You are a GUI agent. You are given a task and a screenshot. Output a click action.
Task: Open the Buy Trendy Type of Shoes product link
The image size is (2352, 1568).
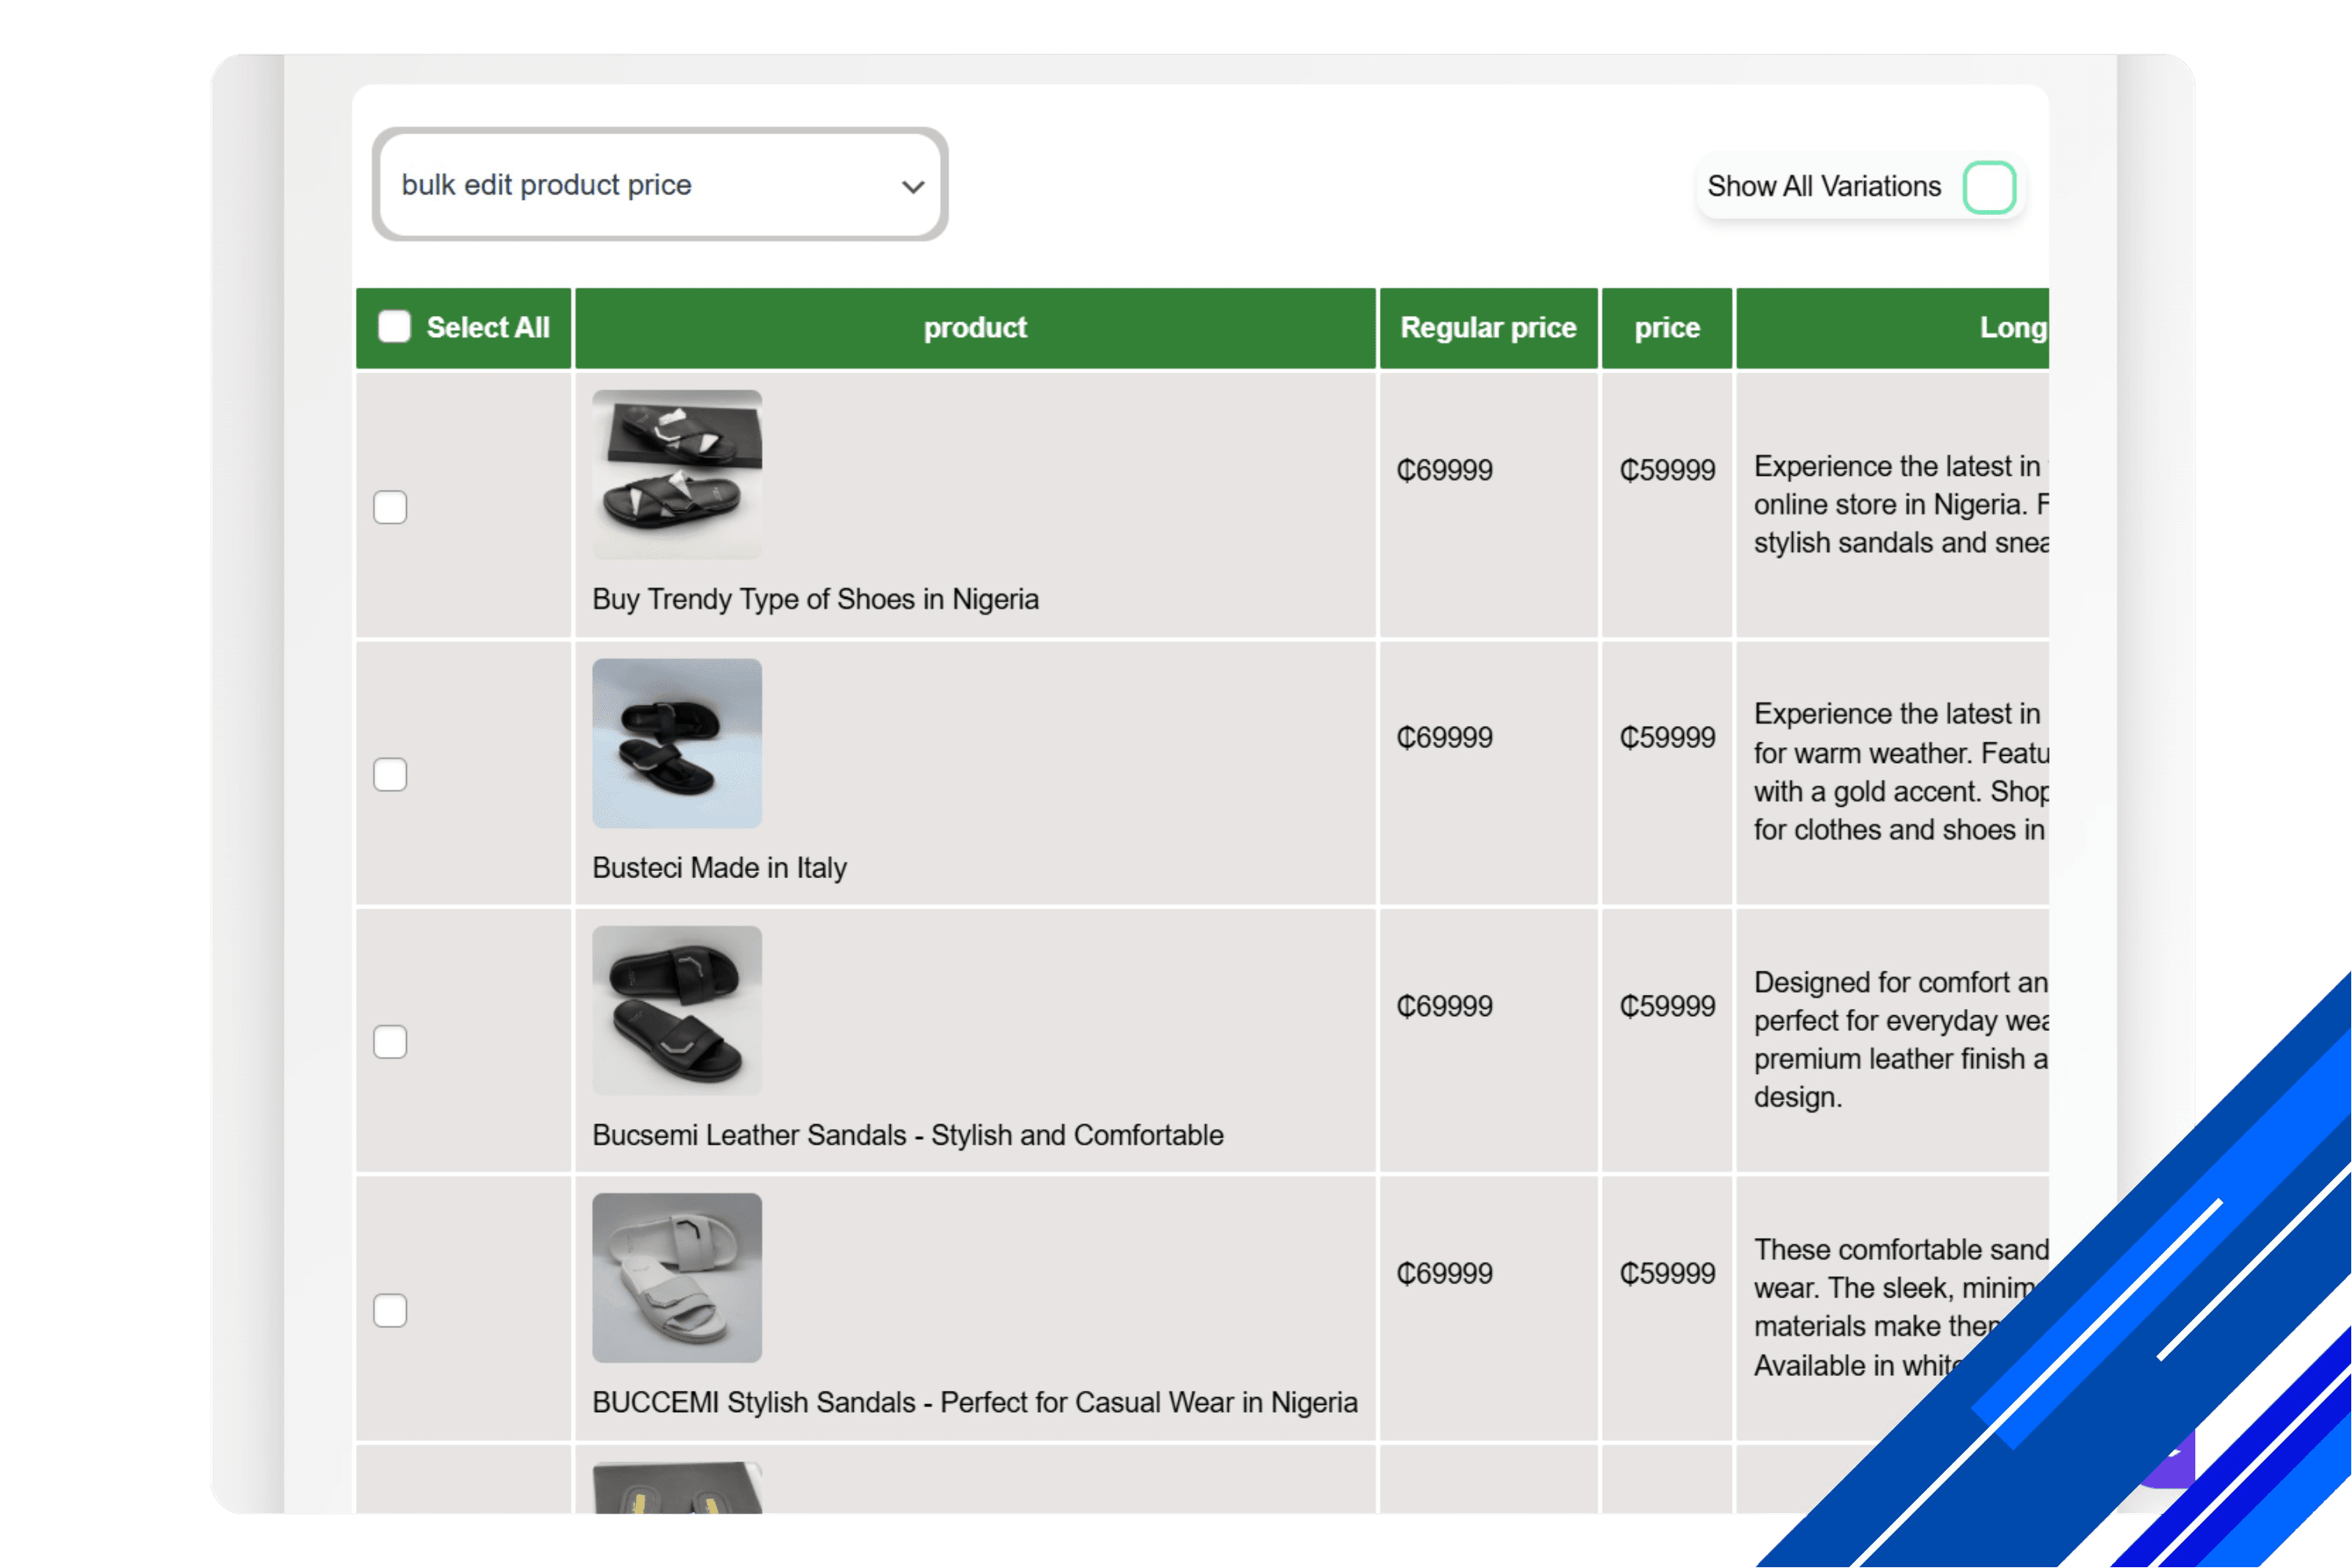[x=815, y=598]
